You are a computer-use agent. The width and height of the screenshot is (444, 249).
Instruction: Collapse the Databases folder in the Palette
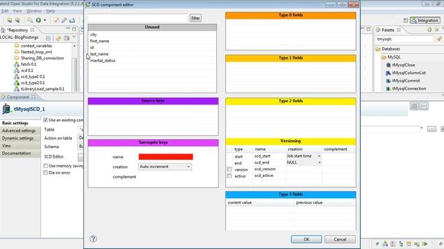[x=378, y=49]
